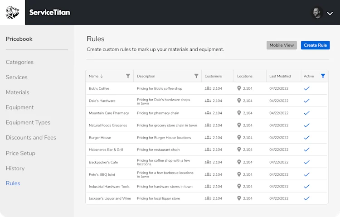The height and width of the screenshot is (217, 340).
Task: Expand the account menu chevron
Action: pyautogui.click(x=330, y=14)
